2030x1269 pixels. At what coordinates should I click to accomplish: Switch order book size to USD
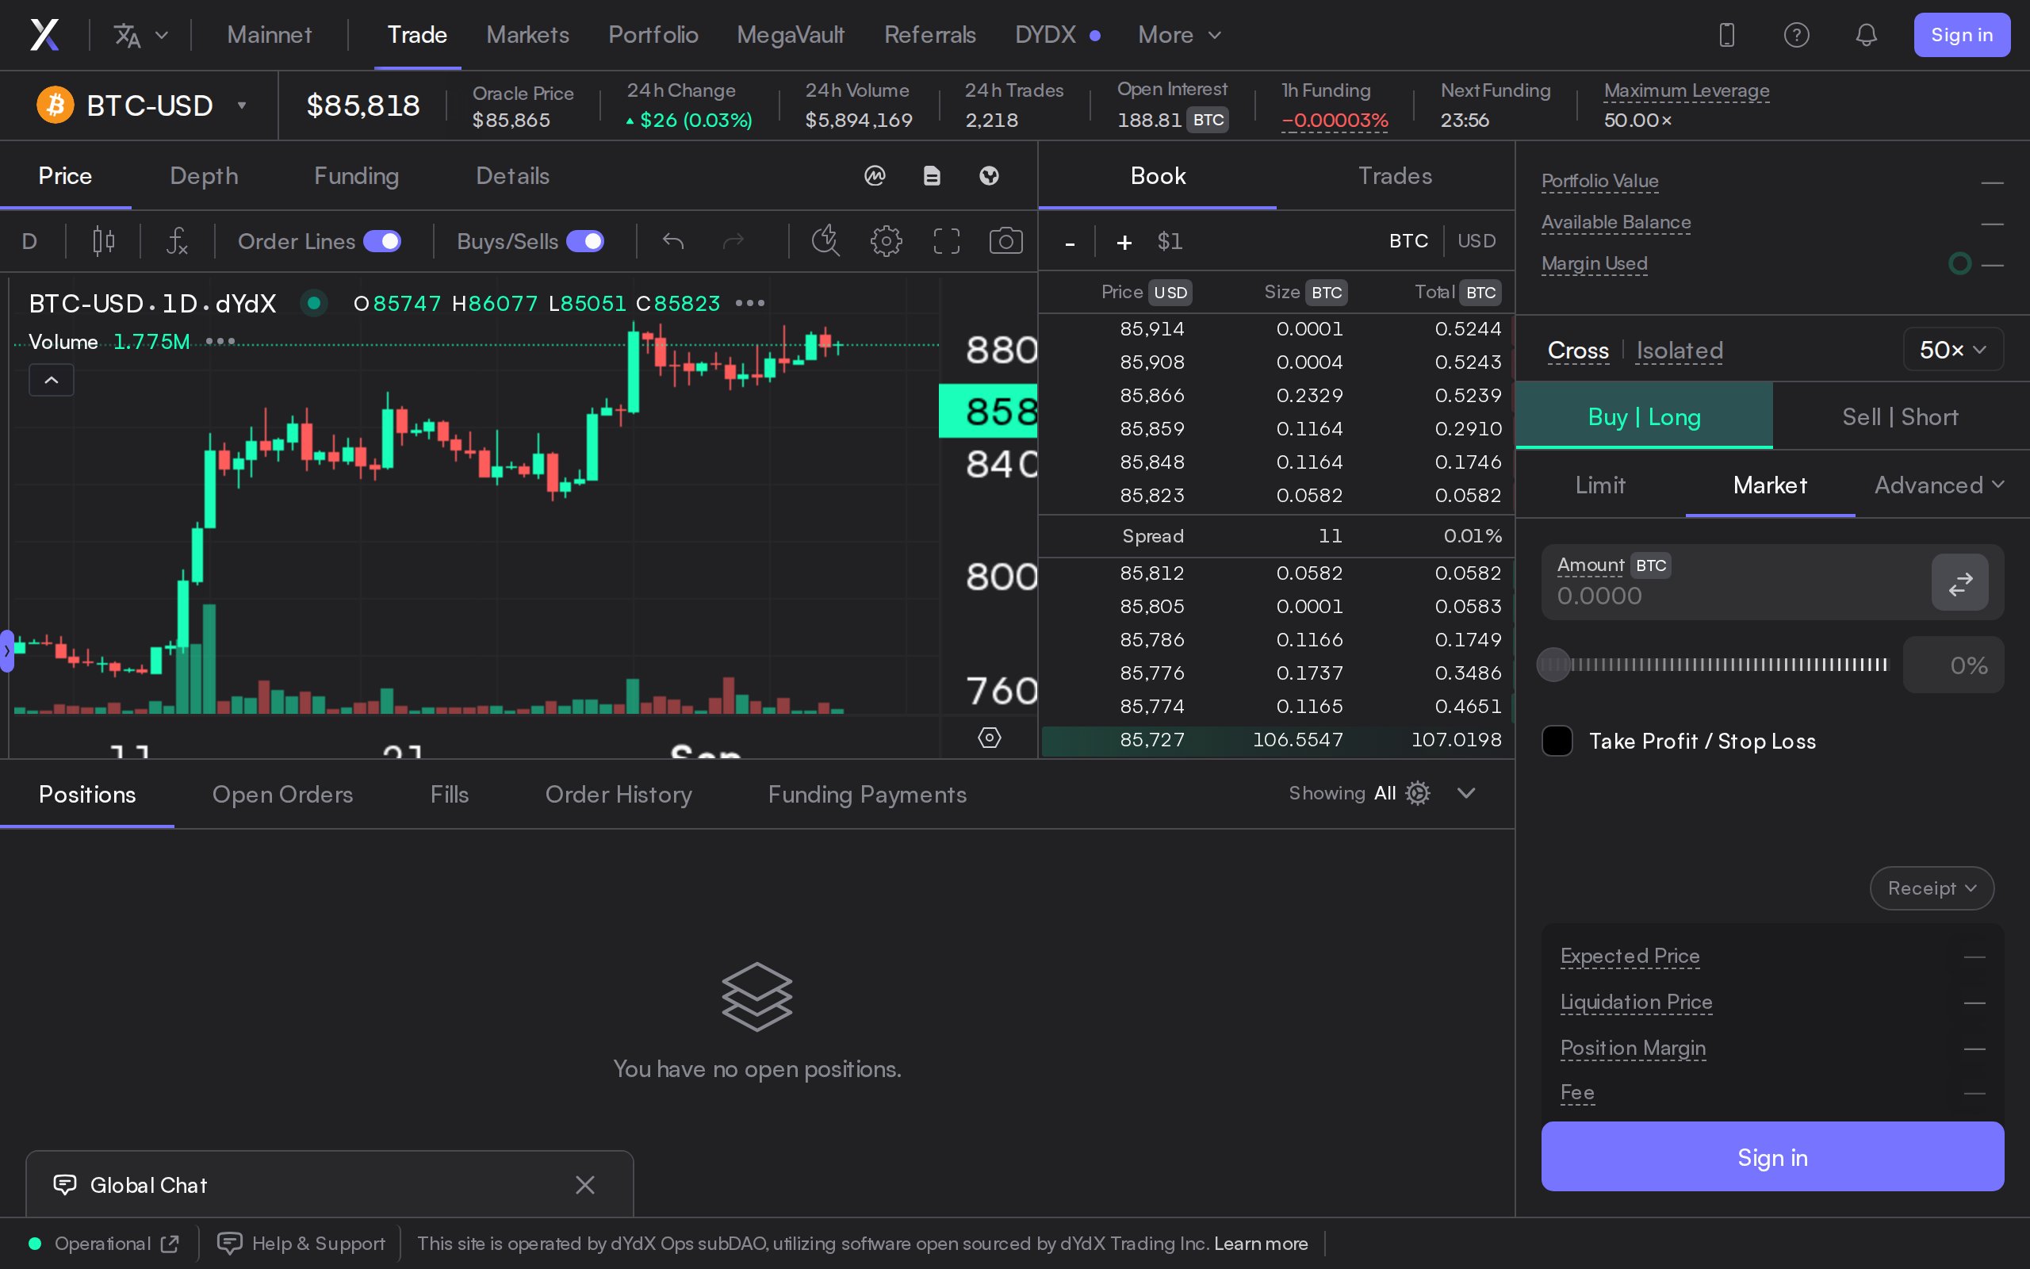(x=1477, y=242)
